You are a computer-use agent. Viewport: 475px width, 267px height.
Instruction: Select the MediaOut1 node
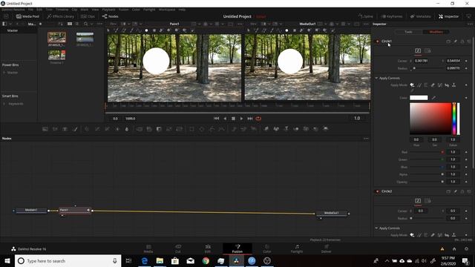[x=332, y=213]
